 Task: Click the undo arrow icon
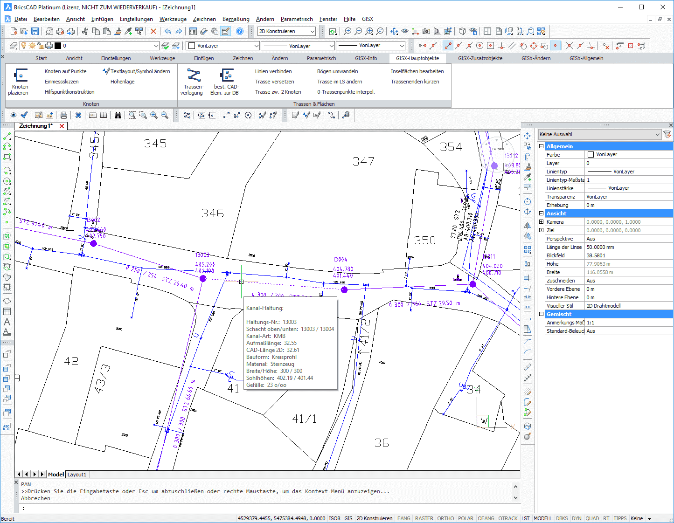pos(167,31)
